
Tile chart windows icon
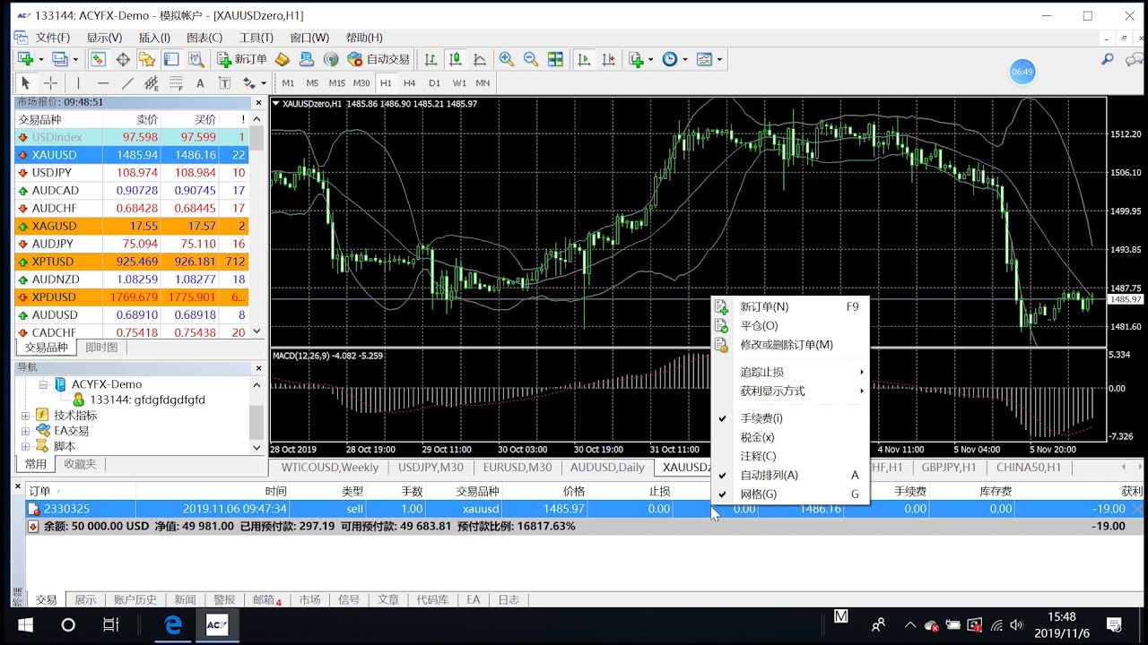pyautogui.click(x=556, y=59)
